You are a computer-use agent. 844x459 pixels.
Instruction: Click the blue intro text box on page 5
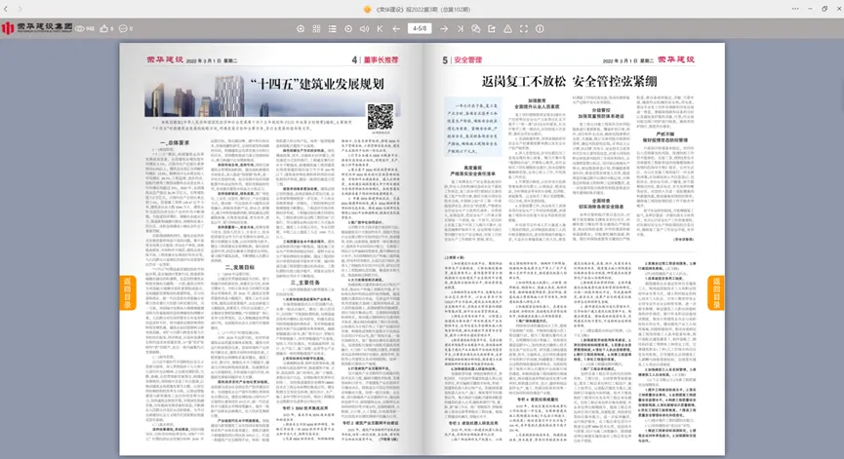coord(472,128)
